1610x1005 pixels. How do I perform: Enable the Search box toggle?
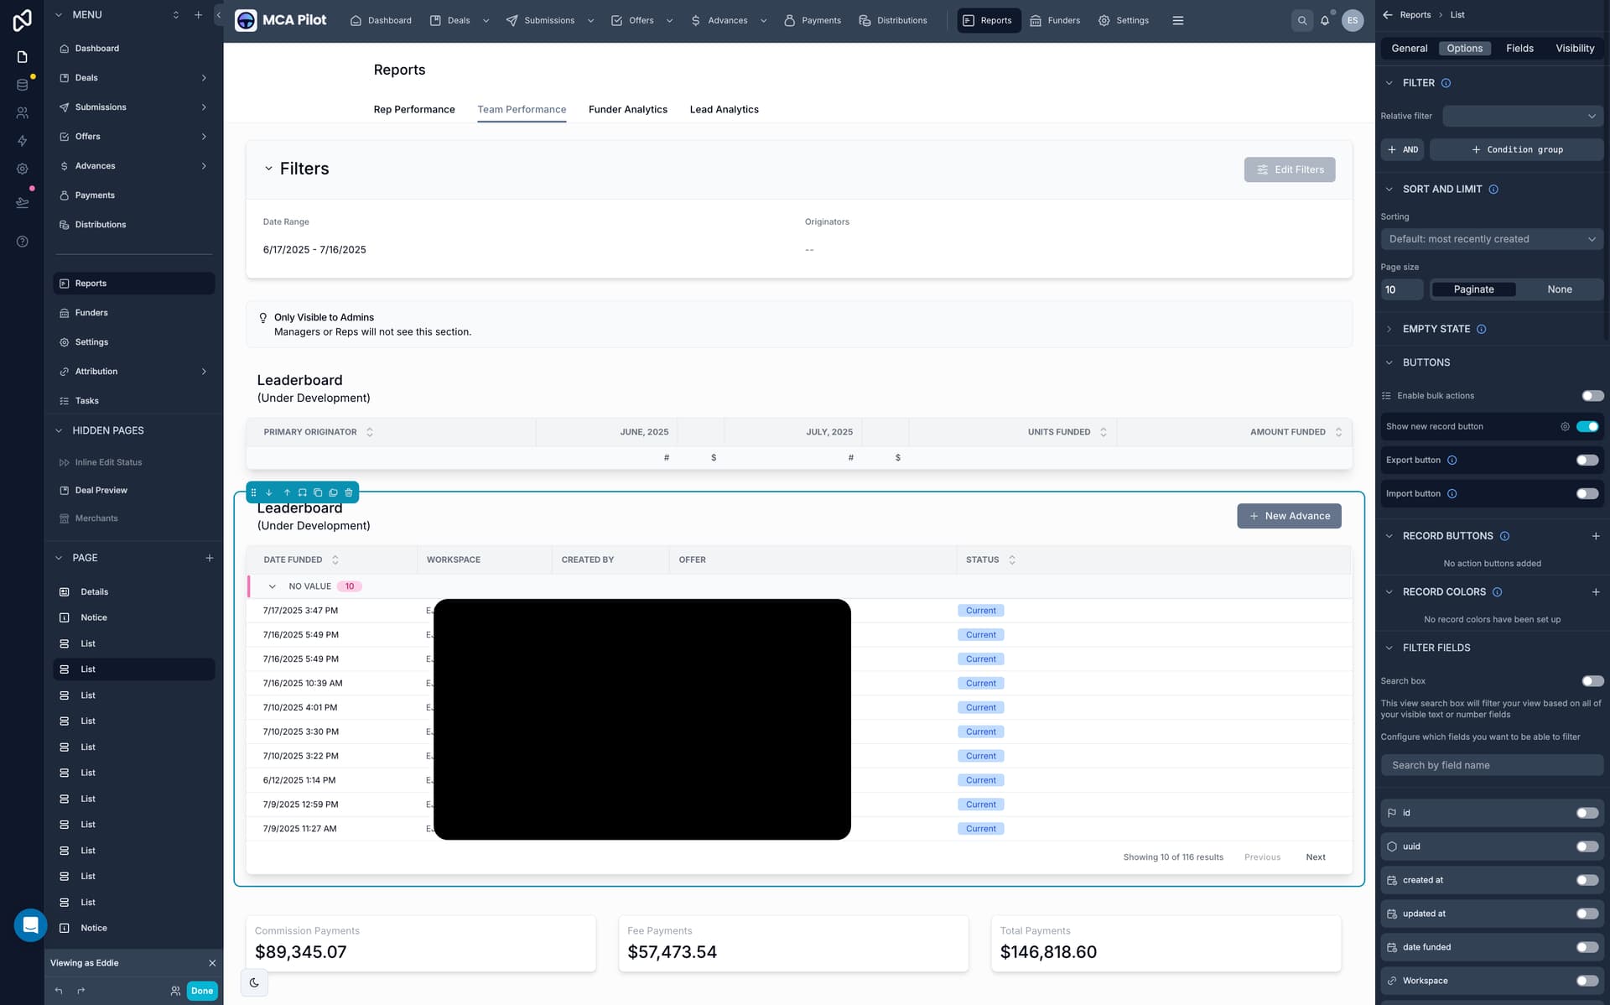(x=1592, y=681)
